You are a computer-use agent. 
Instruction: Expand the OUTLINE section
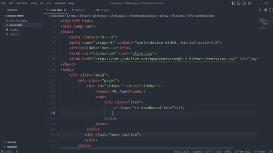click(12, 142)
